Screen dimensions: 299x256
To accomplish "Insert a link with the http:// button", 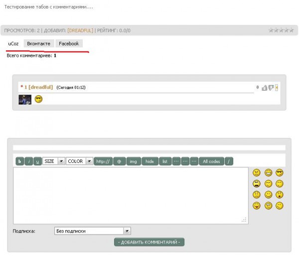I will (x=103, y=161).
